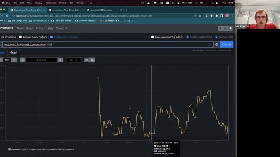Click the End time input field

click(x=42, y=60)
